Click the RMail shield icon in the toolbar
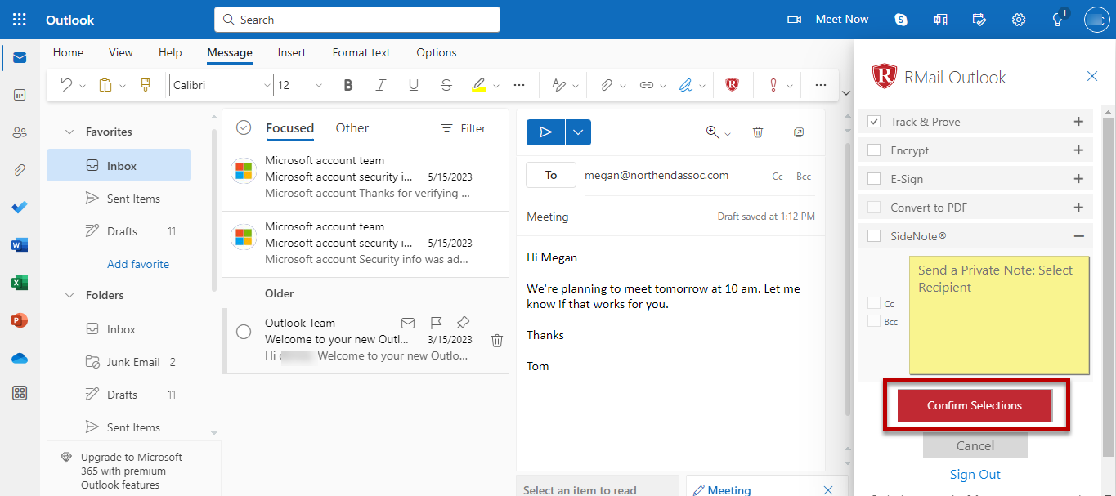Screen dimensions: 1116x496 click(732, 84)
